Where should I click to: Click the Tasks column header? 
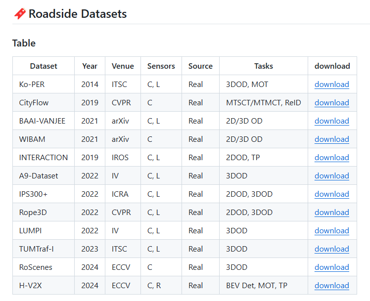(264, 66)
